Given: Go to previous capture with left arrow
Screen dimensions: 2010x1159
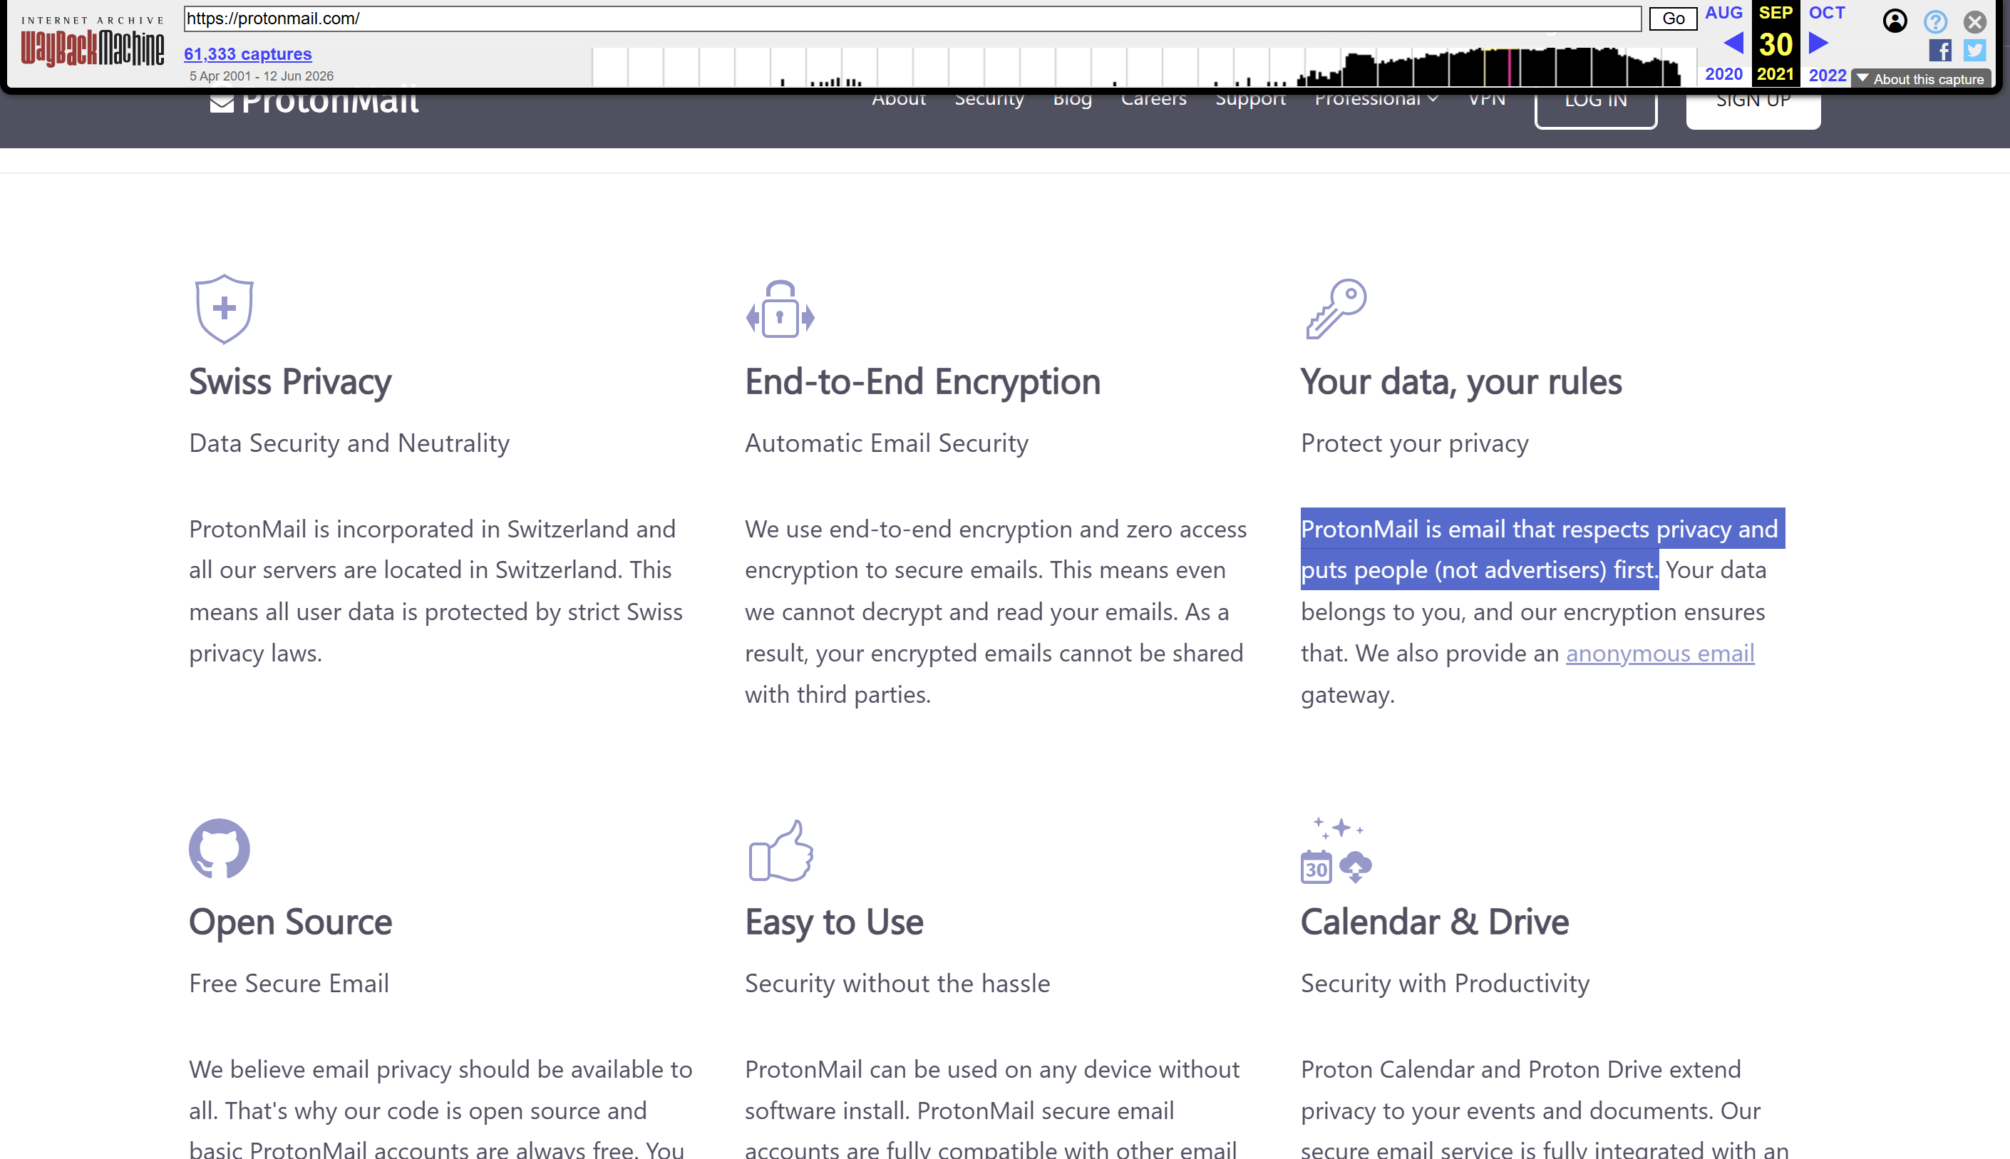Looking at the screenshot, I should click(x=1732, y=43).
